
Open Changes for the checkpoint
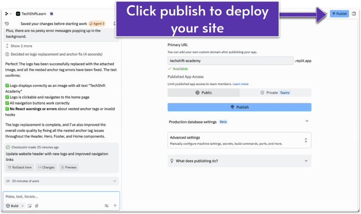click(46, 167)
